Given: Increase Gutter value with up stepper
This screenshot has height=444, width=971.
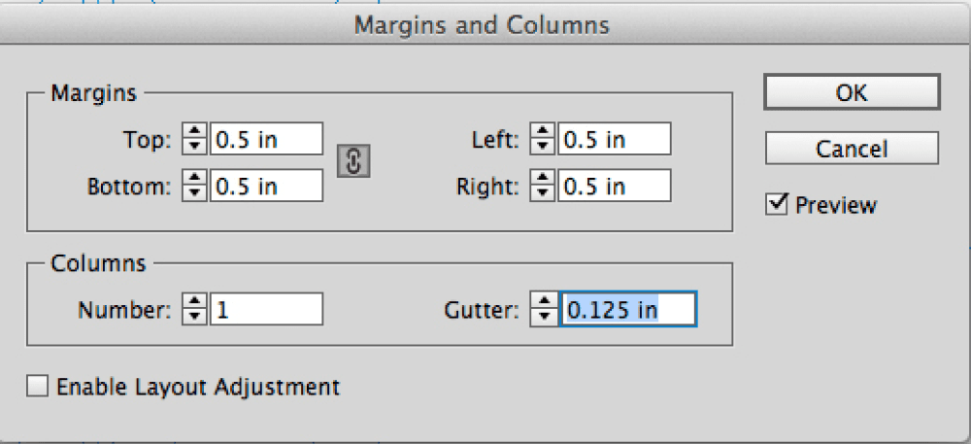Looking at the screenshot, I should click(543, 301).
